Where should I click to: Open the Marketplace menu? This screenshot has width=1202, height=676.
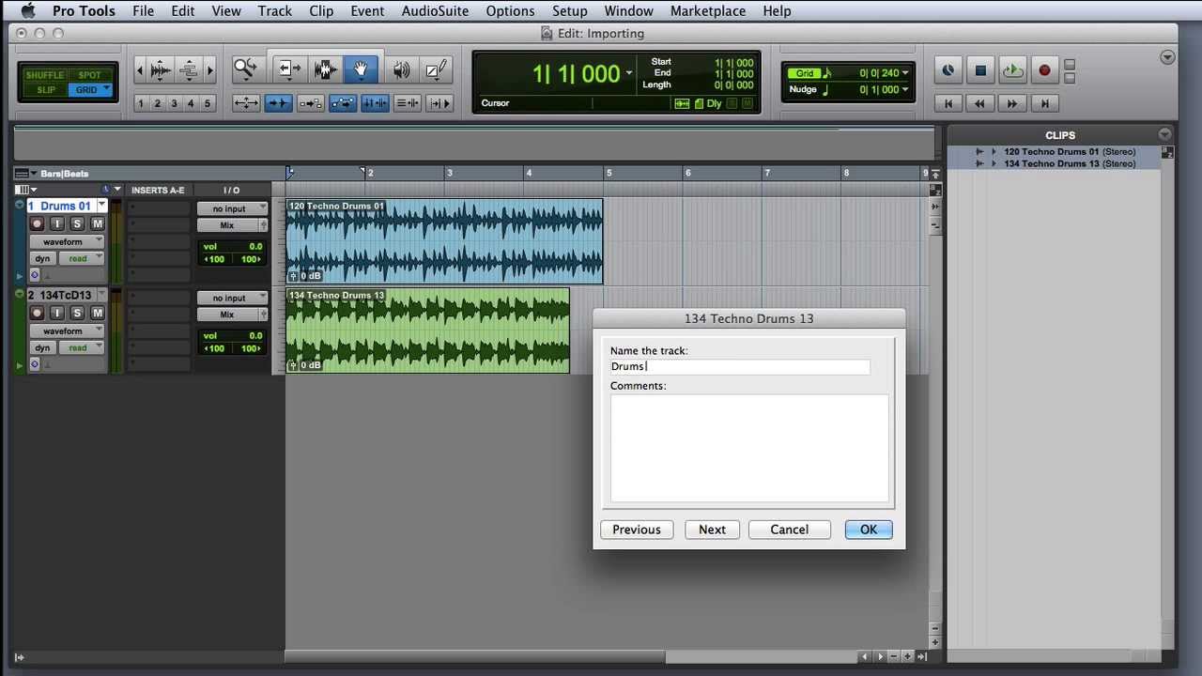(706, 11)
